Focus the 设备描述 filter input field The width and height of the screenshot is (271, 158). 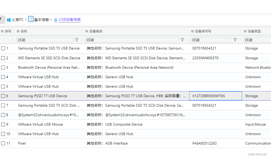[132, 40]
